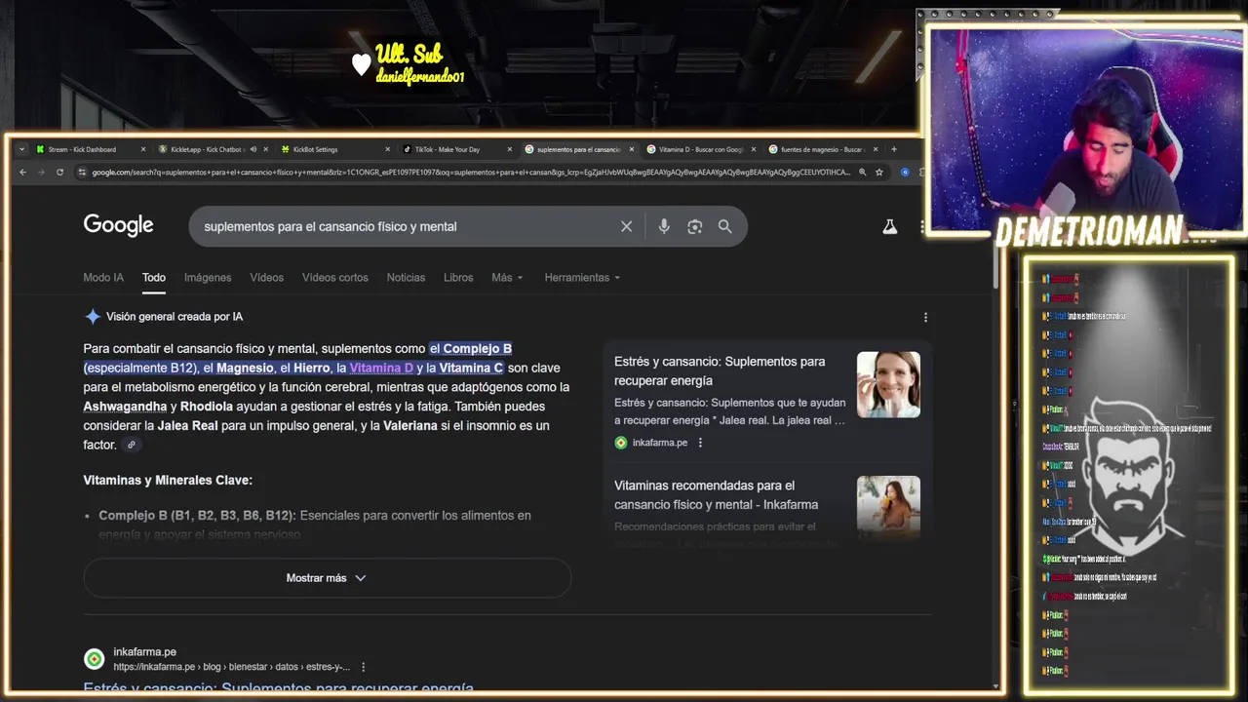Click the Magnesio highlighted term
The width and height of the screenshot is (1248, 702).
click(x=245, y=368)
